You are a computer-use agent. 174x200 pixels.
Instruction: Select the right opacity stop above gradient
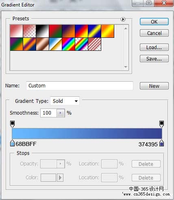(161, 124)
